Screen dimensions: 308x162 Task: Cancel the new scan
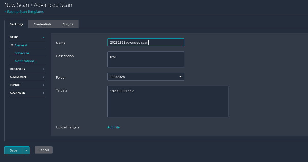[x=43, y=150]
